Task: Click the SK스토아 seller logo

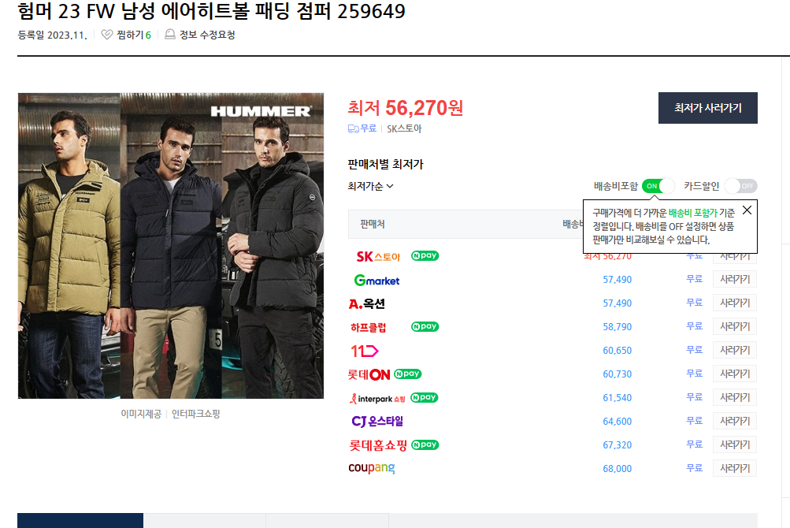Action: click(x=378, y=256)
